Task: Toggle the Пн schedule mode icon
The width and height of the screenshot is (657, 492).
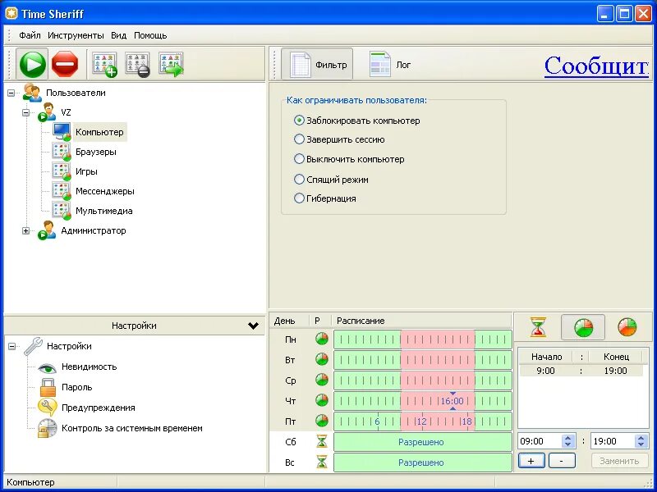Action: pos(322,339)
